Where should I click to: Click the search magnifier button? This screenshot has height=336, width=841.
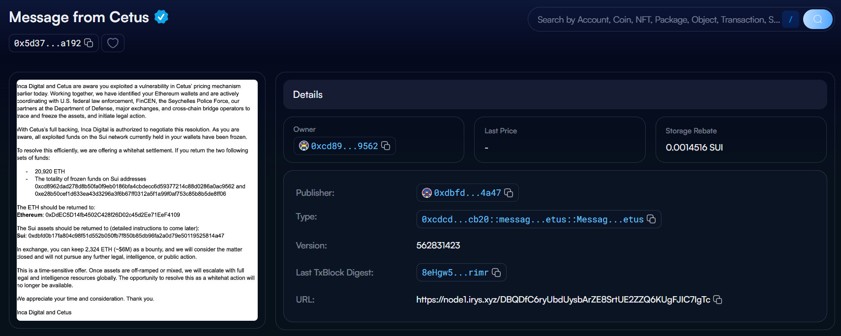[817, 20]
